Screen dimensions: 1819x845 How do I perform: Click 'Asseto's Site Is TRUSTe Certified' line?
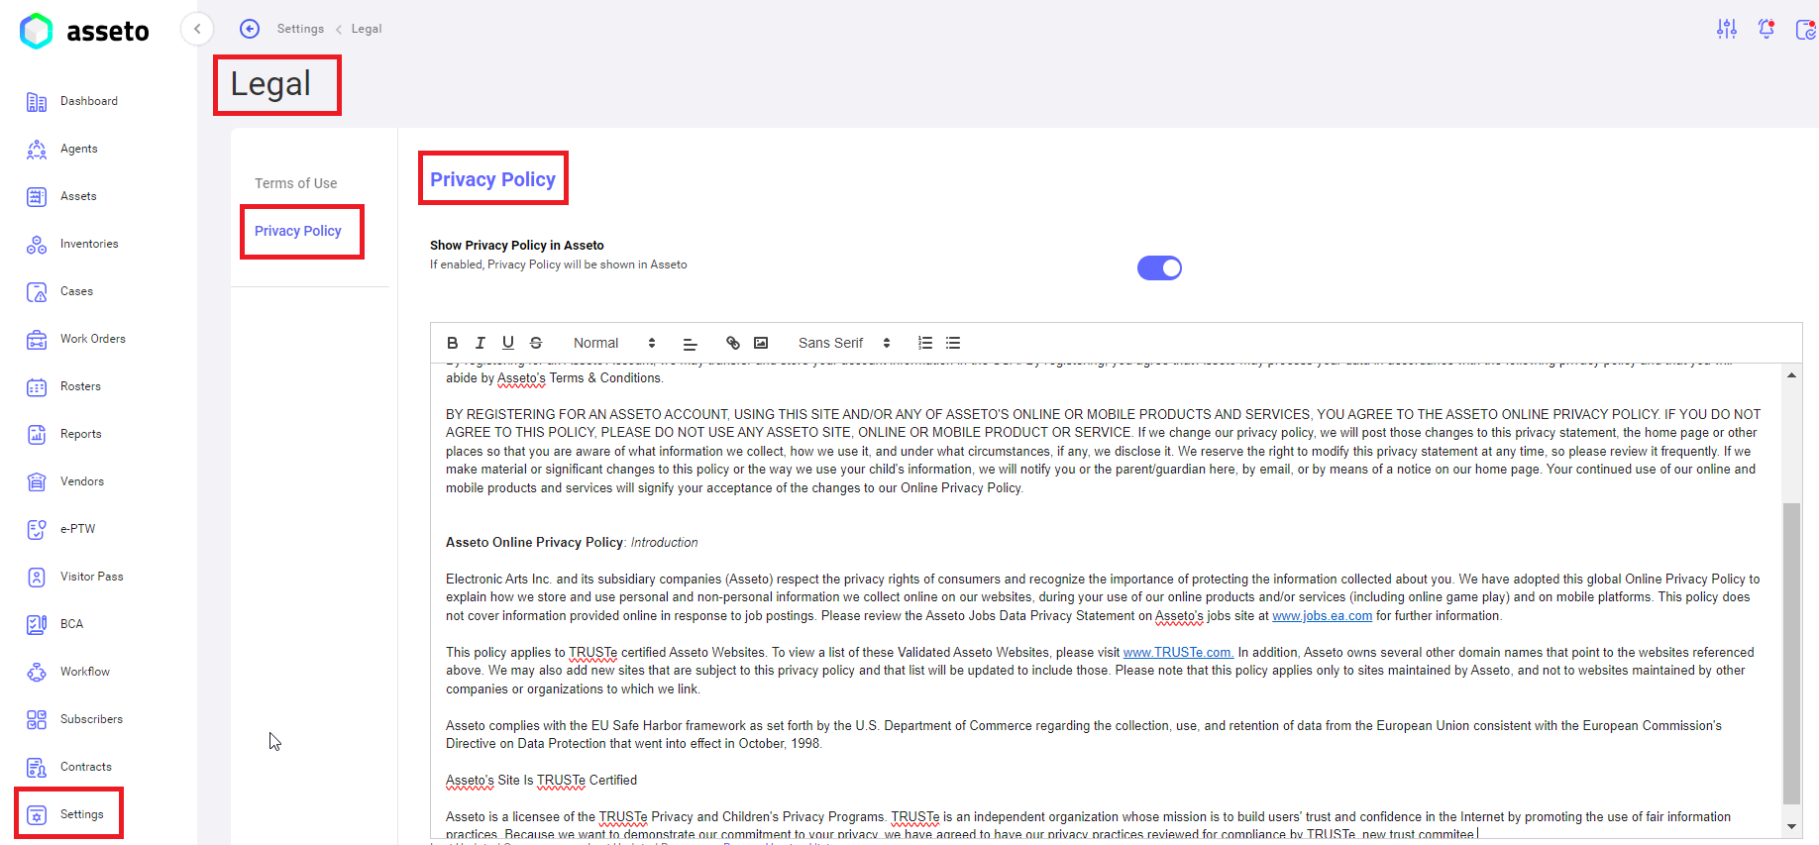[x=541, y=781]
